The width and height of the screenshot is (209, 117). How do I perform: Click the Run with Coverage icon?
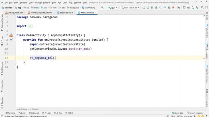(160, 8)
